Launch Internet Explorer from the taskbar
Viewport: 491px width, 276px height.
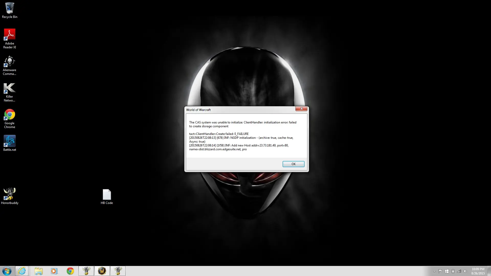tap(22, 271)
